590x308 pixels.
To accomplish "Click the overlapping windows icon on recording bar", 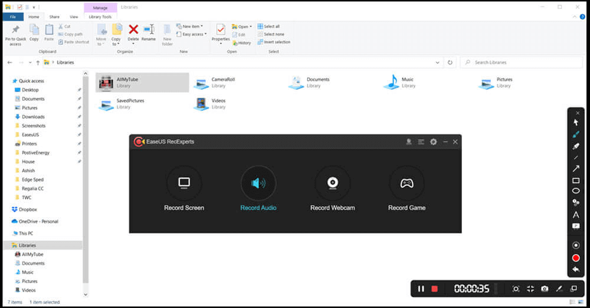I will point(573,289).
